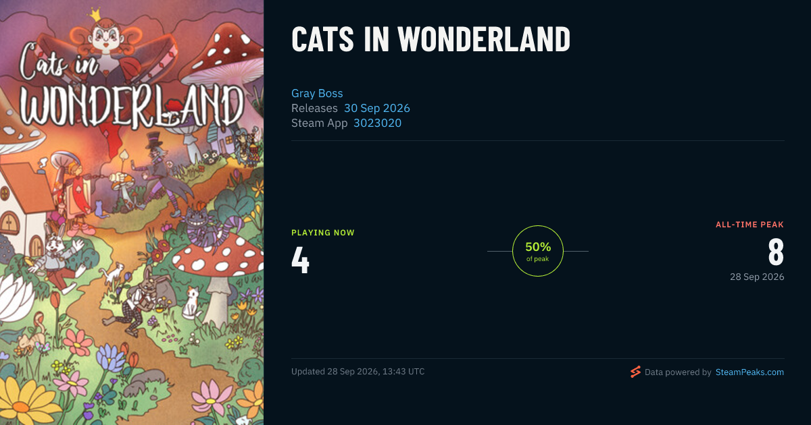Click the Updated 13:43 UTC timestamp

tap(358, 372)
